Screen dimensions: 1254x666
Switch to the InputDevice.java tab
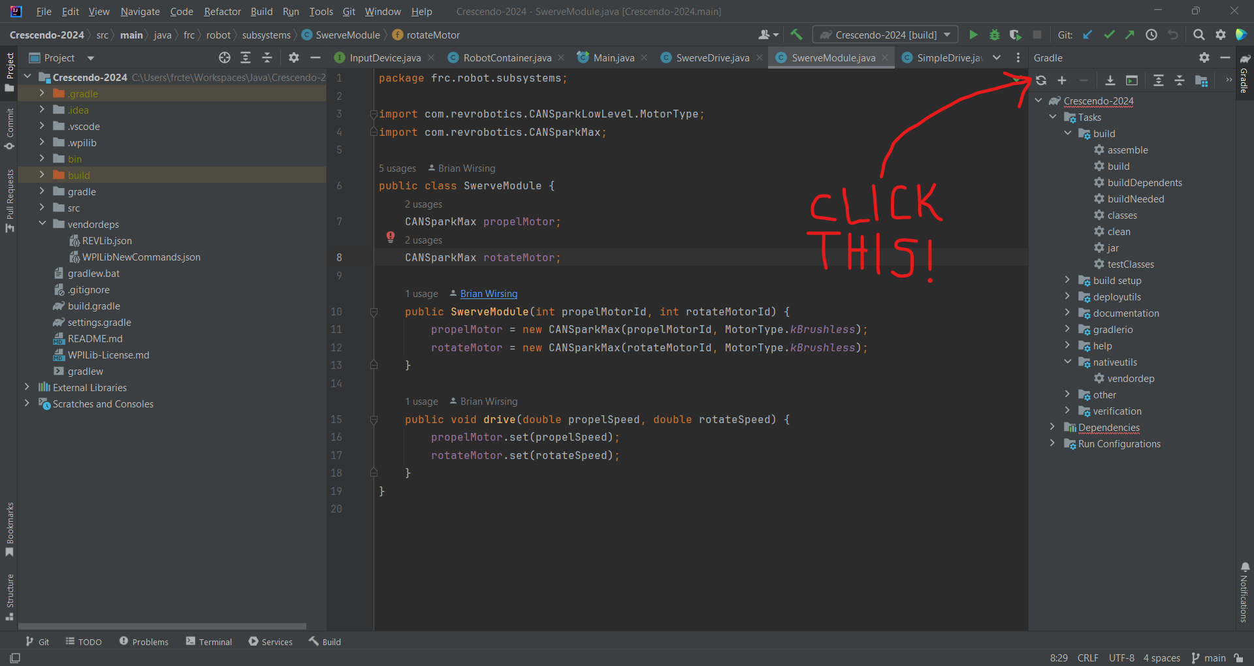point(384,57)
